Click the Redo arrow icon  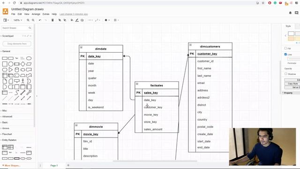(45, 20)
